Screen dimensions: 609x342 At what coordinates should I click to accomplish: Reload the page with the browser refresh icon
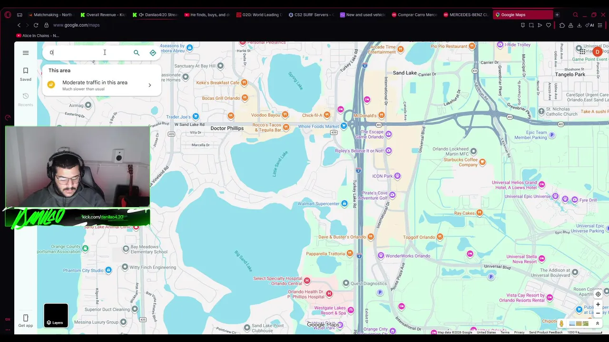pos(36,25)
